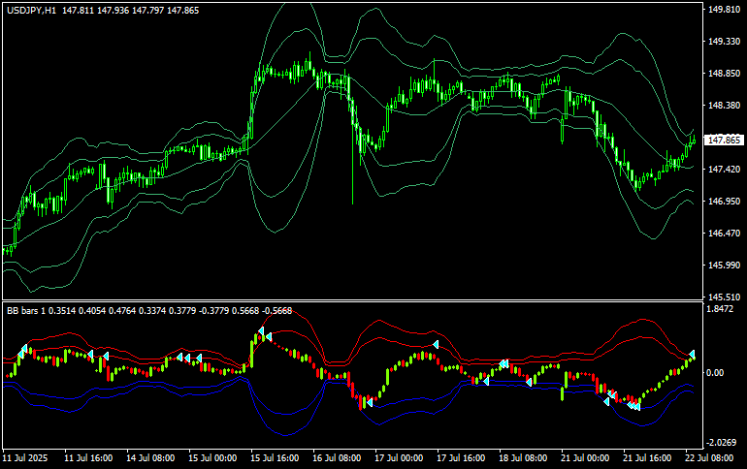Click the 149.810 price axis label
Screen dimensions: 747x469
[724, 10]
